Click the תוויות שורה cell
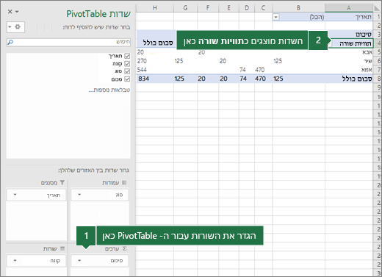Screen dimensions: 382x277 point(351,43)
